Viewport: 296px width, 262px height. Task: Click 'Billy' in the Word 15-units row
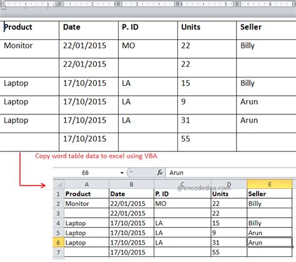[x=247, y=83]
